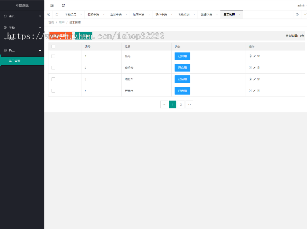Image resolution: width=307 pixels, height=229 pixels.
Task: Click the green add button
Action: tap(84, 35)
